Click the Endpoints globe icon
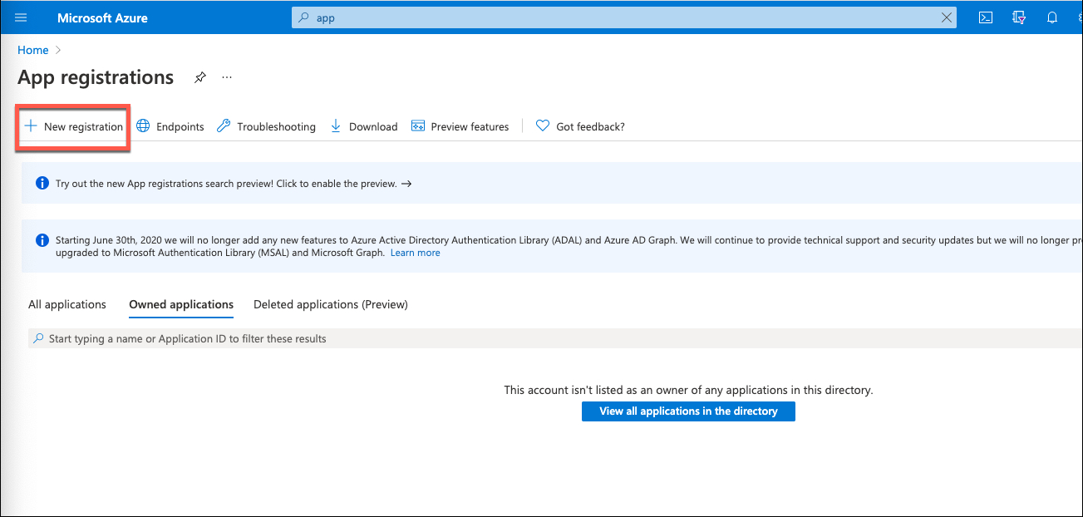Viewport: 1083px width, 517px height. pos(143,126)
